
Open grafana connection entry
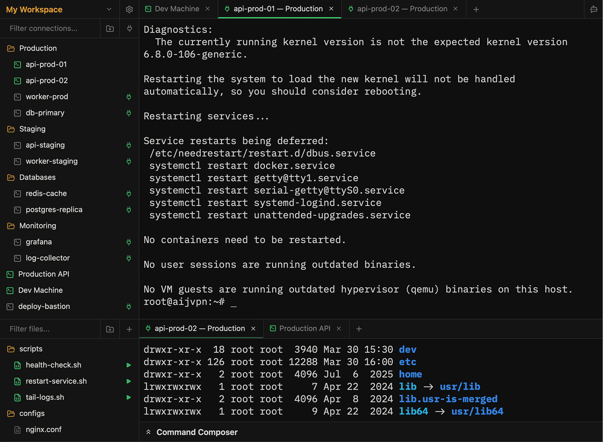[70, 242]
